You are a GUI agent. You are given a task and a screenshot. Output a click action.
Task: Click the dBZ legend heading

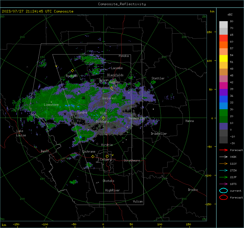[230, 14]
